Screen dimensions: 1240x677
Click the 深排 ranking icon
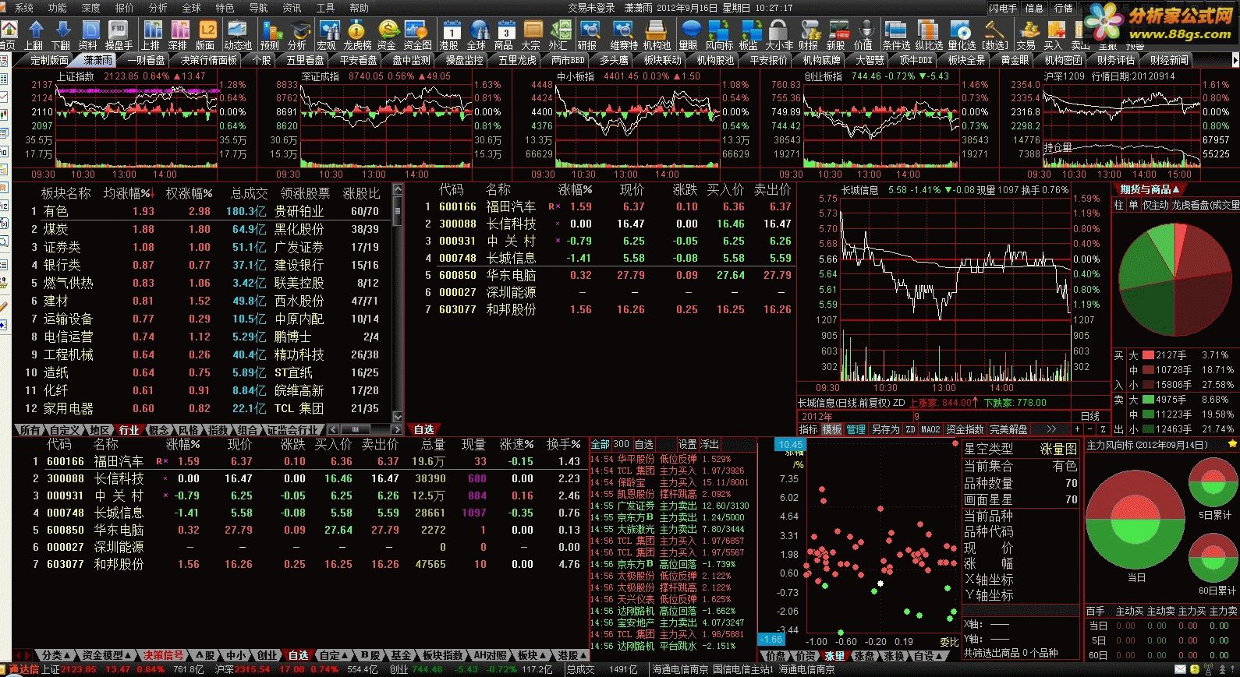click(x=179, y=35)
